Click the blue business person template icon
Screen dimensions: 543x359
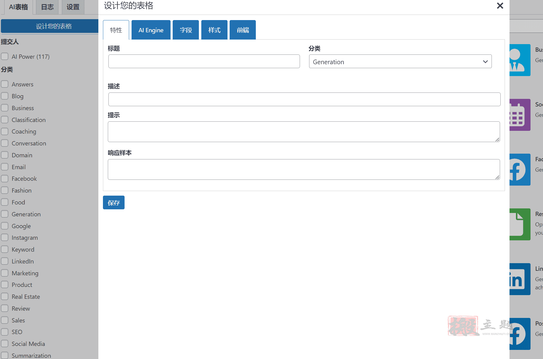520,60
